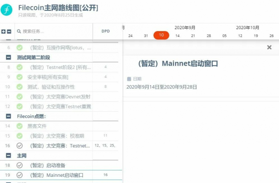The width and height of the screenshot is (279, 183).
Task: Click the date range 2020年9月14日至2020年9月28日
Action: click(162, 87)
